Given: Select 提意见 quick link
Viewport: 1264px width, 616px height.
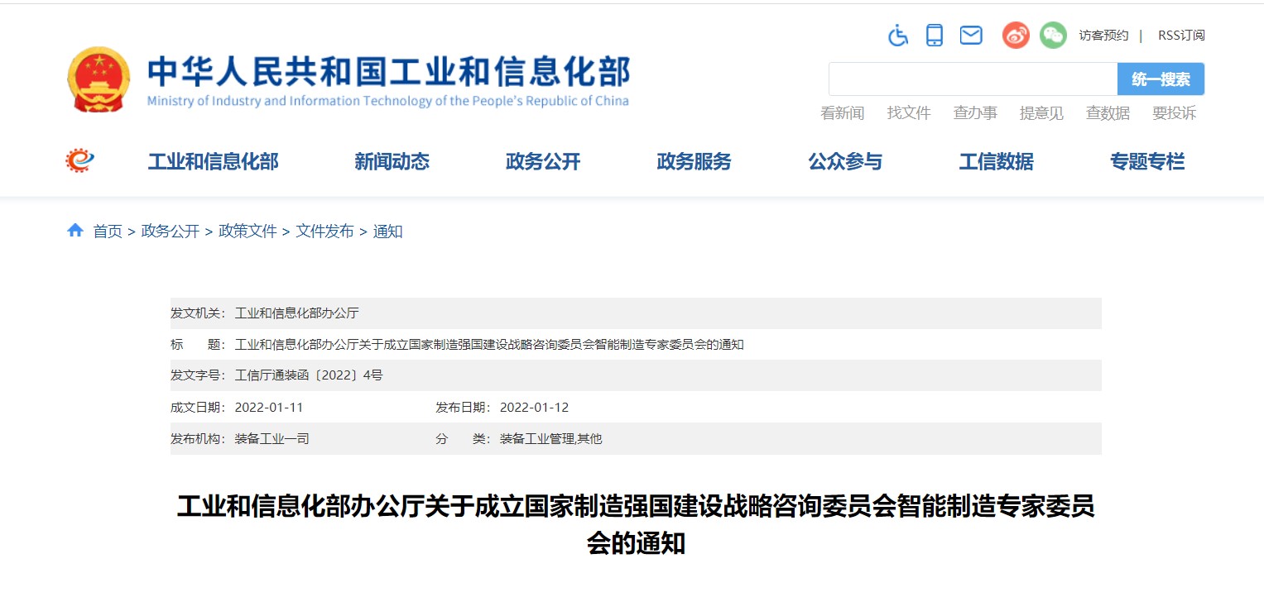Looking at the screenshot, I should pos(1041,113).
